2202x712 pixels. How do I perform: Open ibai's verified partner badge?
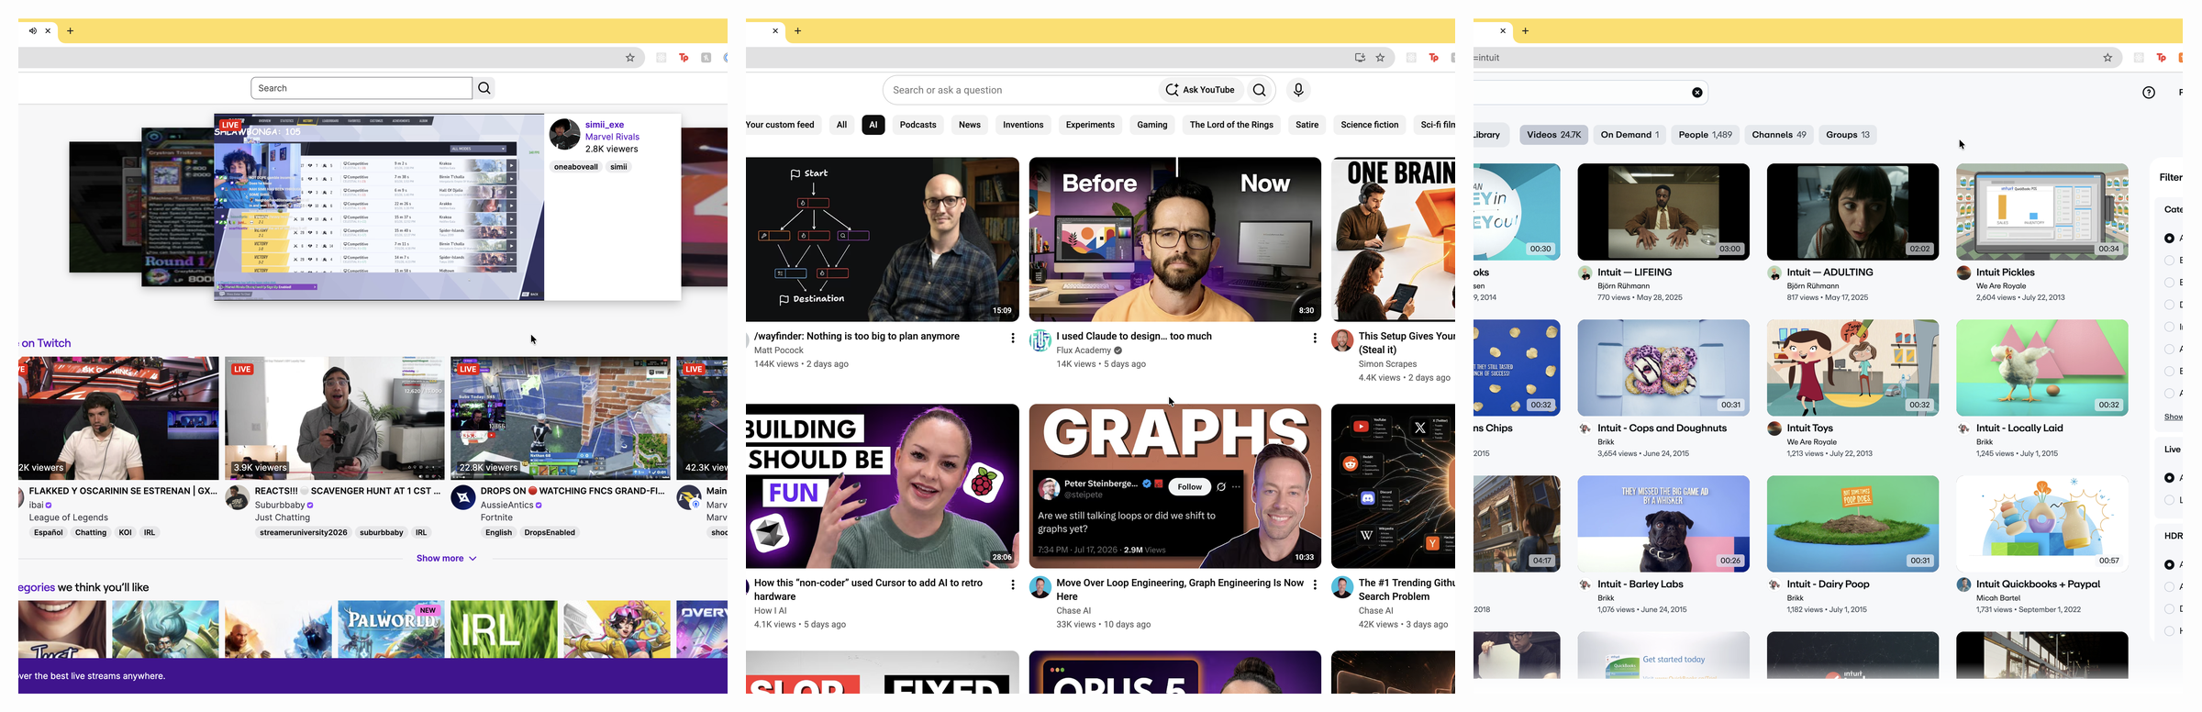[50, 505]
